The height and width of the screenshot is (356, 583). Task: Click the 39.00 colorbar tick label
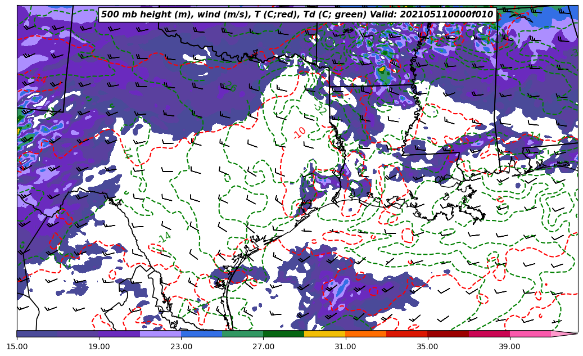(x=509, y=346)
